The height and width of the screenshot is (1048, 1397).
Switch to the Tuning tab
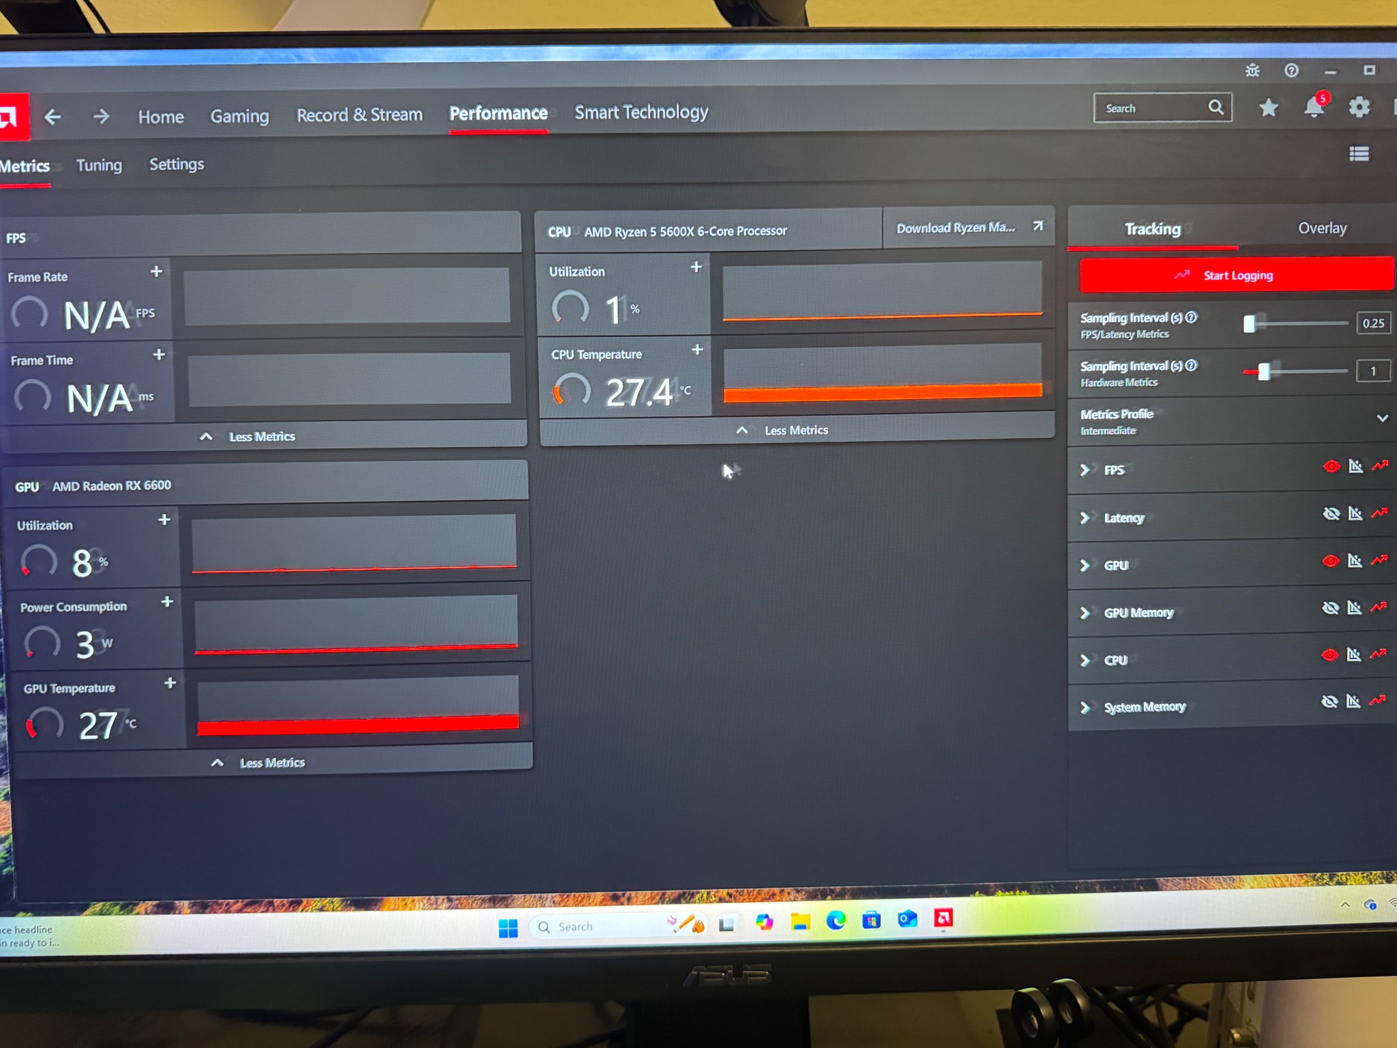coord(99,164)
